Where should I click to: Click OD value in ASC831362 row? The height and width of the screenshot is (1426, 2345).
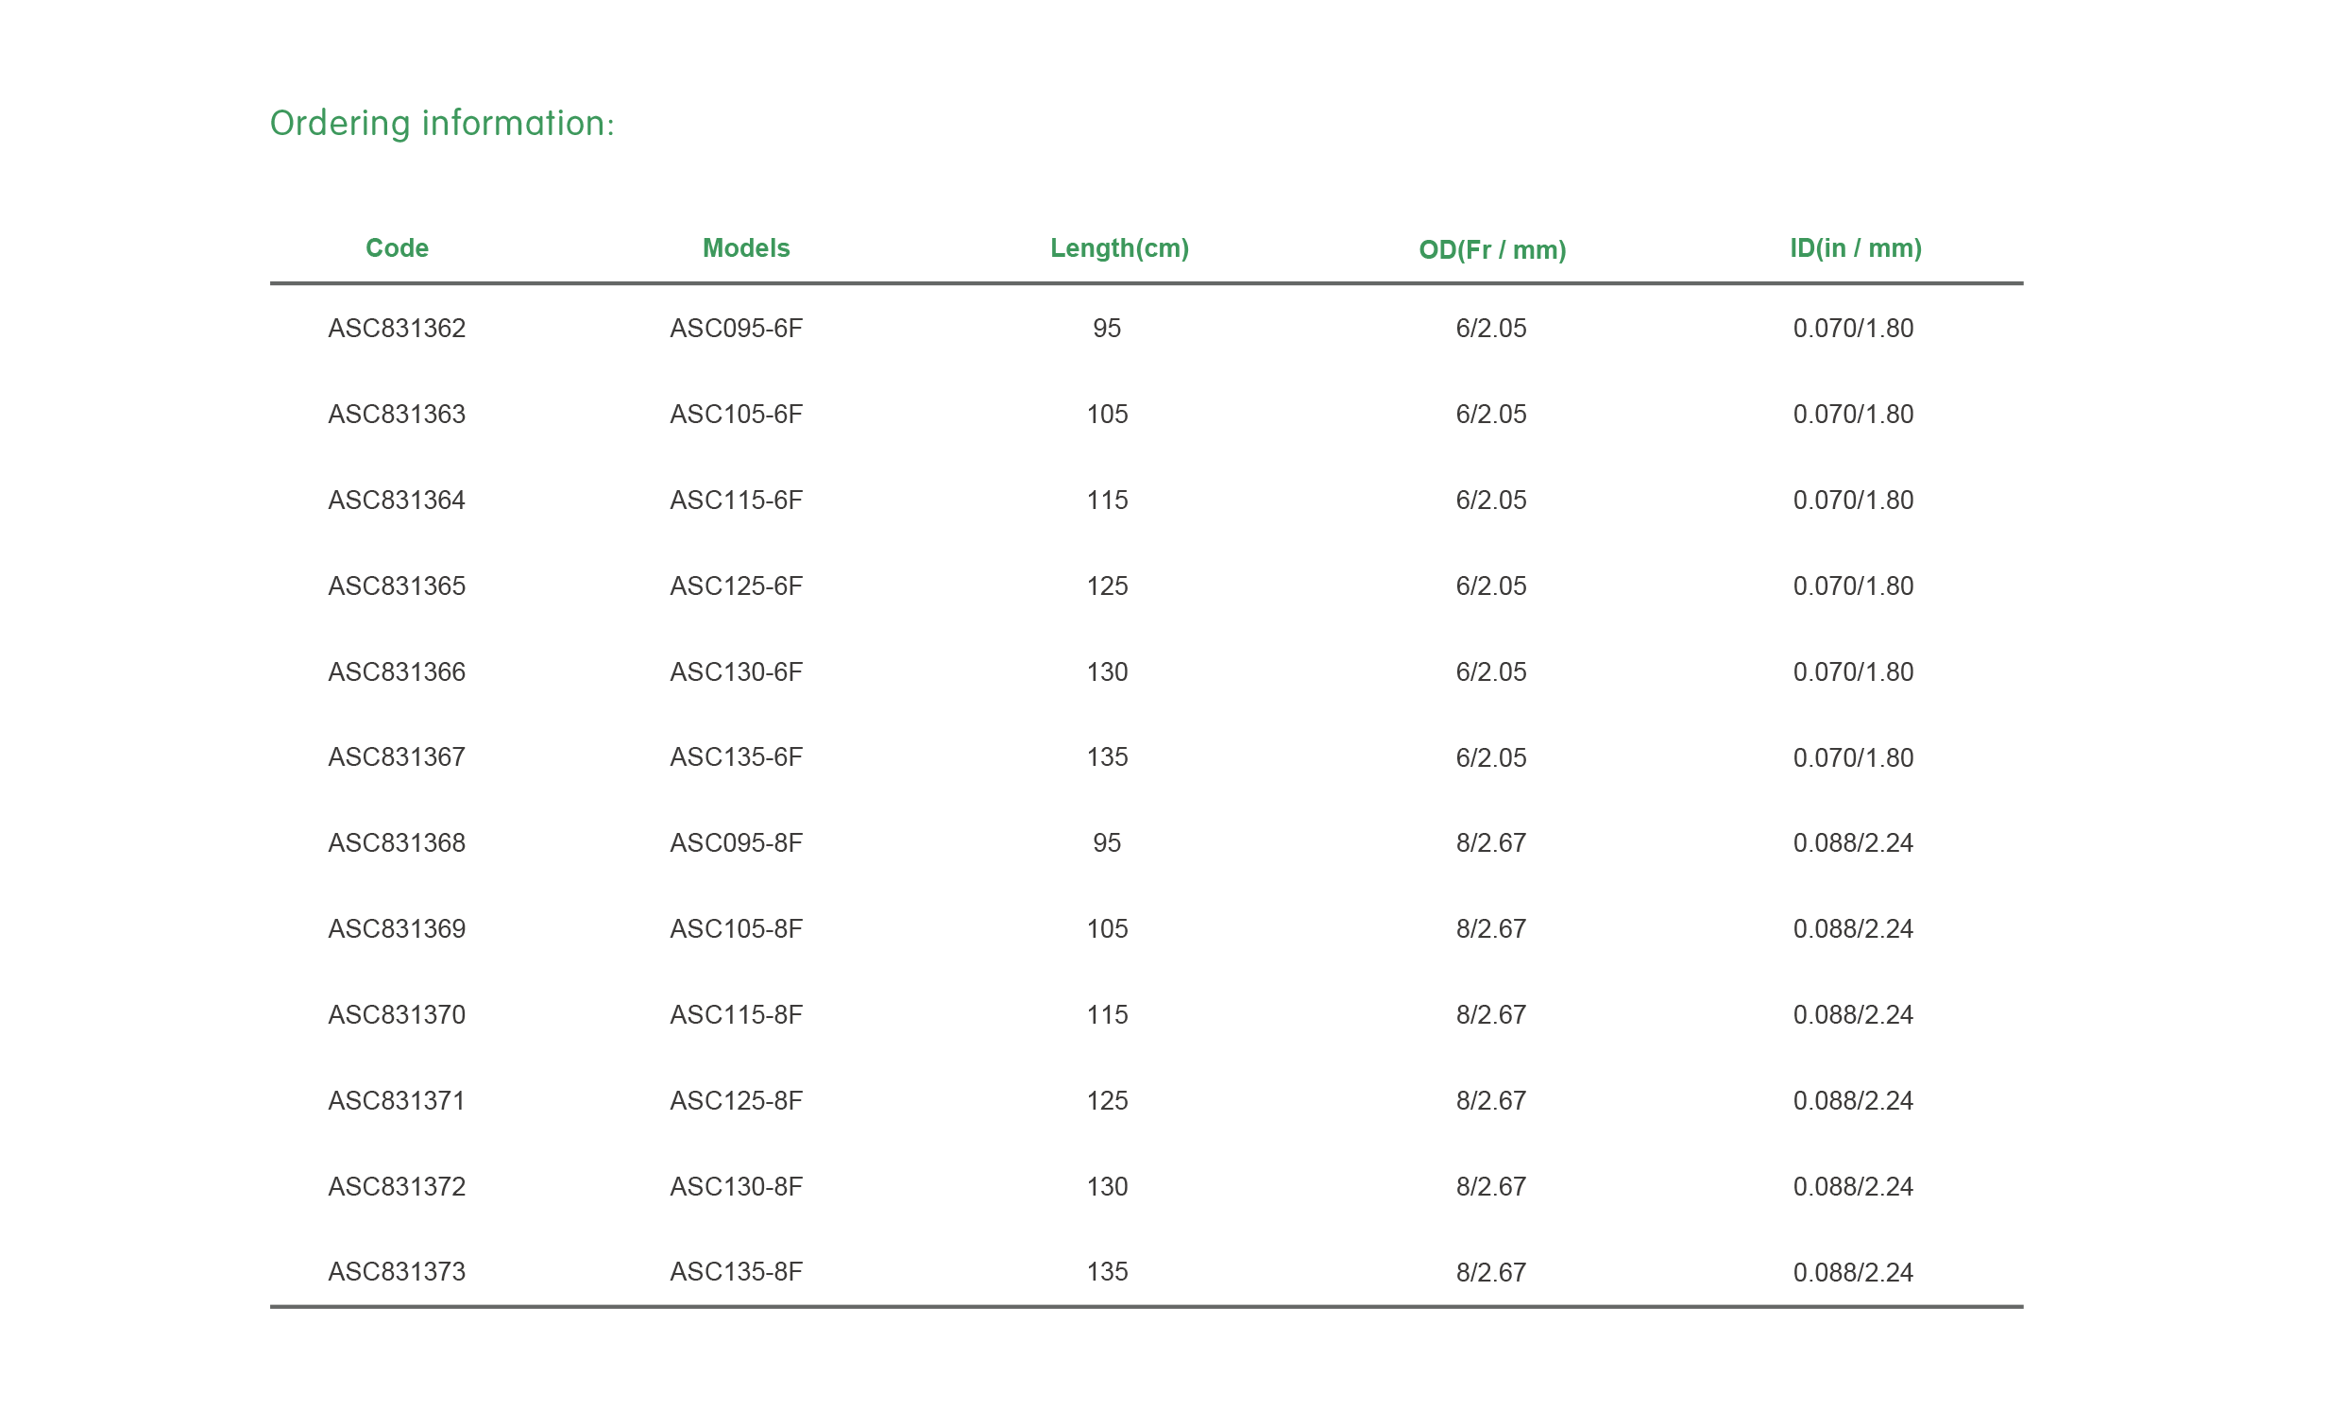(x=1490, y=329)
